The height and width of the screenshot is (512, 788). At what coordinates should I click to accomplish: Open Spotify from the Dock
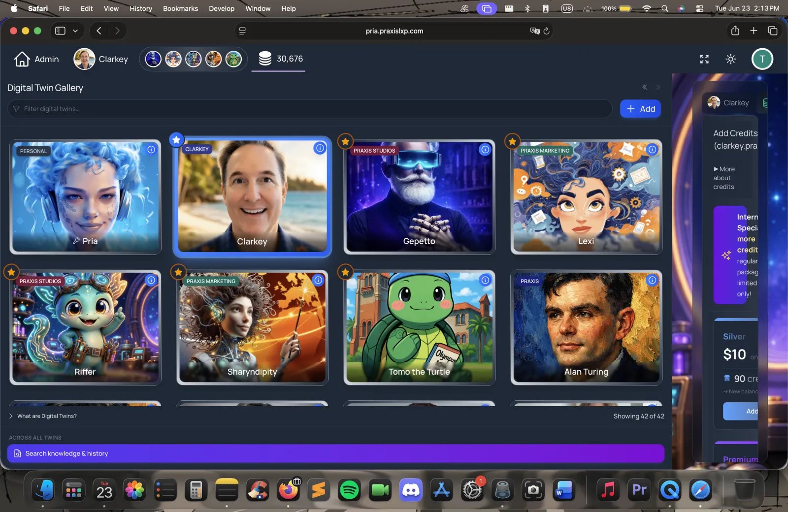349,490
